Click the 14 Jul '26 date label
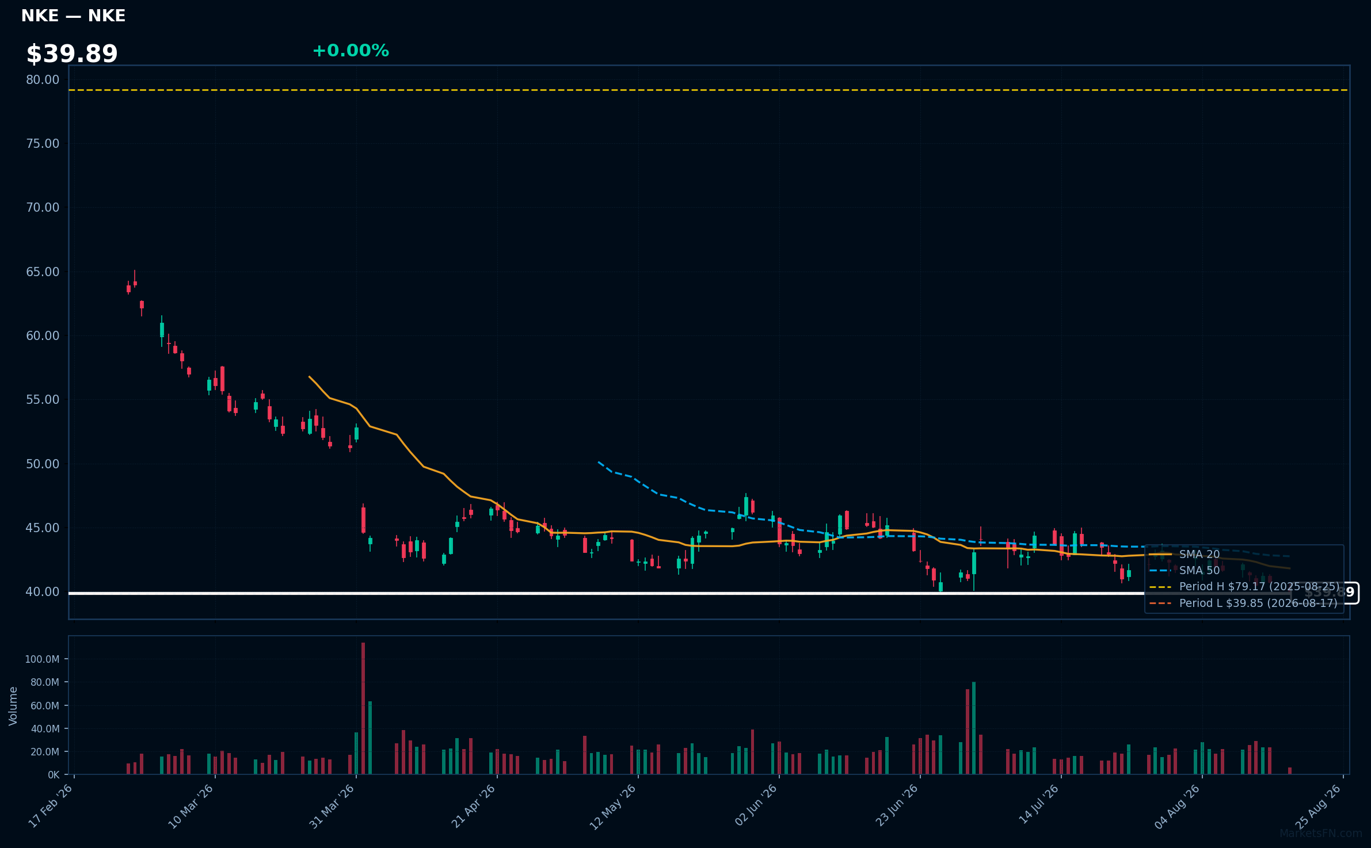Image resolution: width=1371 pixels, height=848 pixels. [x=1039, y=804]
